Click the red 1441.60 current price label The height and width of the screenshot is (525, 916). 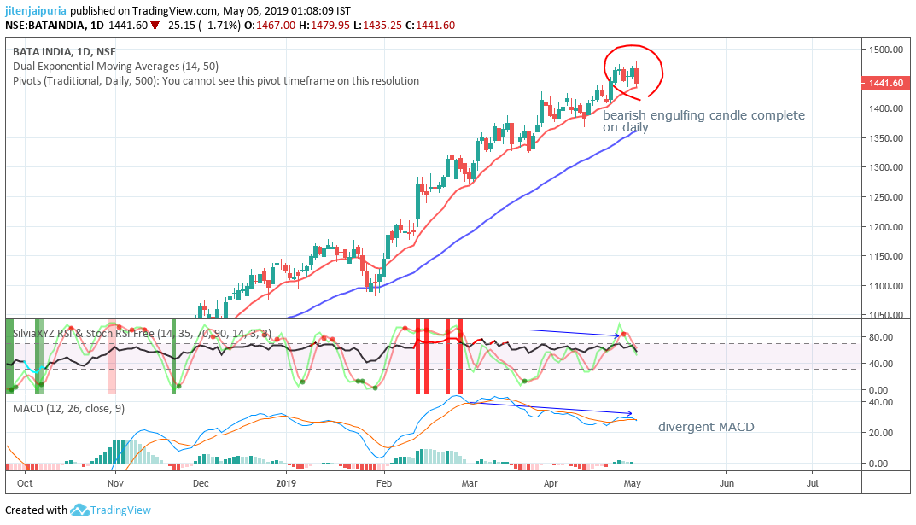coord(885,83)
